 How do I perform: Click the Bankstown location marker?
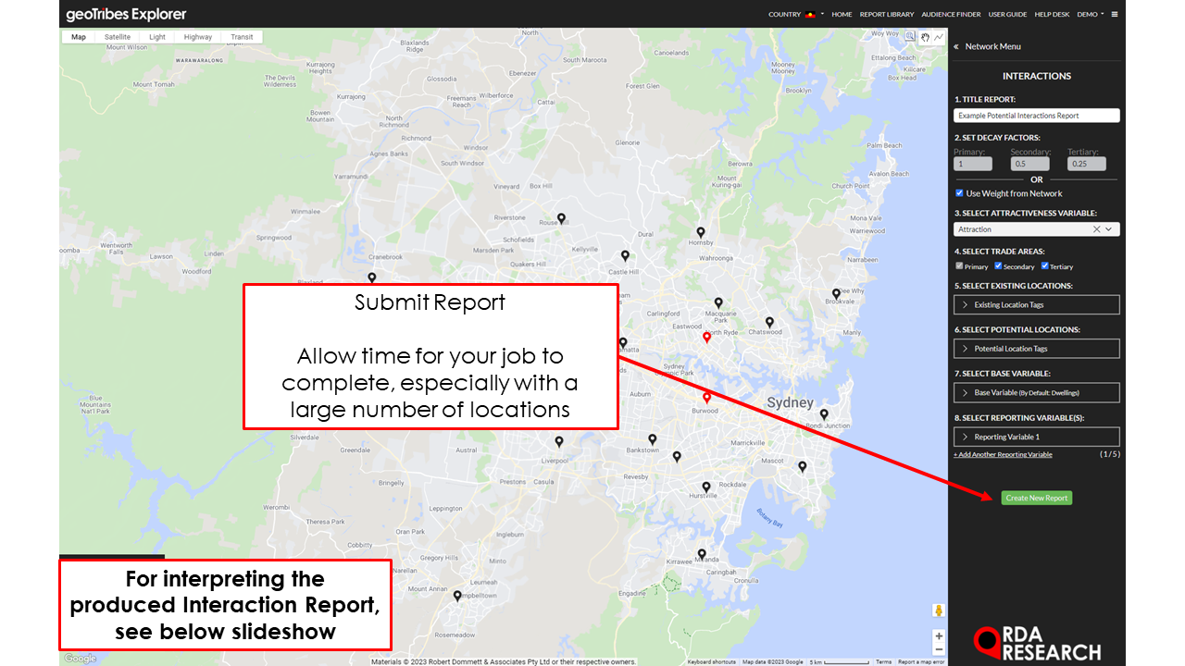pos(653,439)
